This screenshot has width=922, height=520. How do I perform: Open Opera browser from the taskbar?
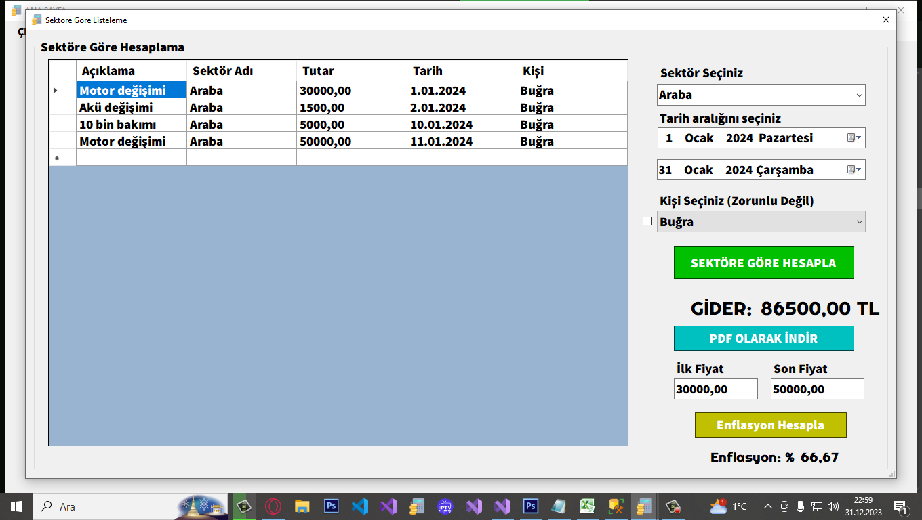(x=273, y=506)
